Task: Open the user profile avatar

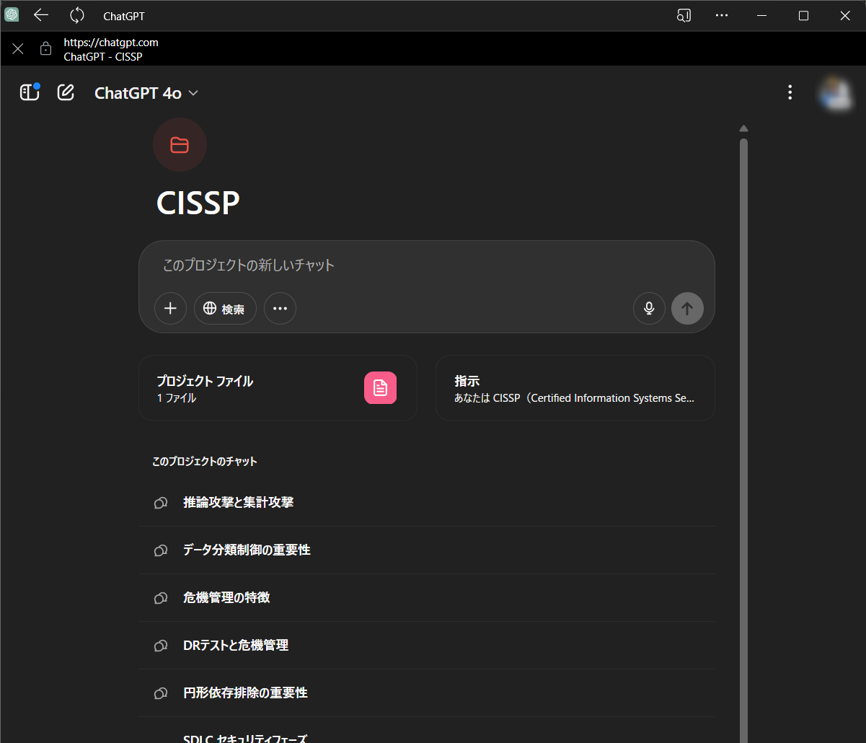Action: (x=835, y=93)
